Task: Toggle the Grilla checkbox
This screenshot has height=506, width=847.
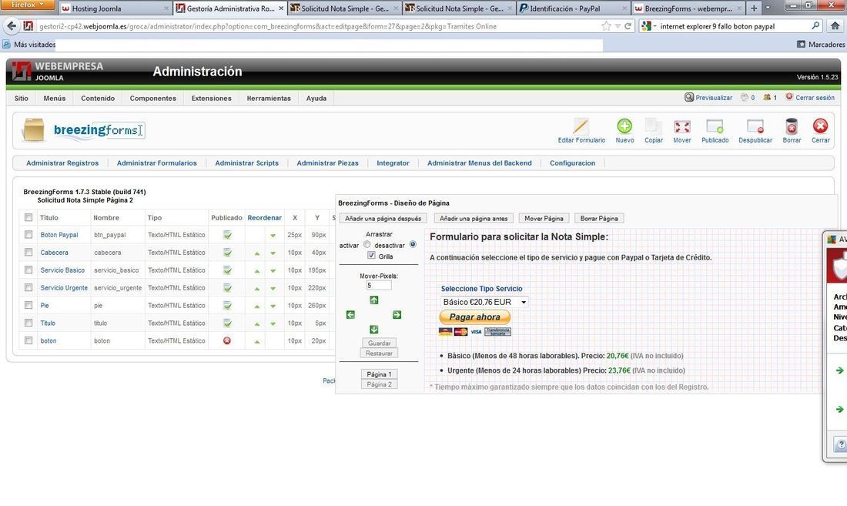Action: click(371, 256)
